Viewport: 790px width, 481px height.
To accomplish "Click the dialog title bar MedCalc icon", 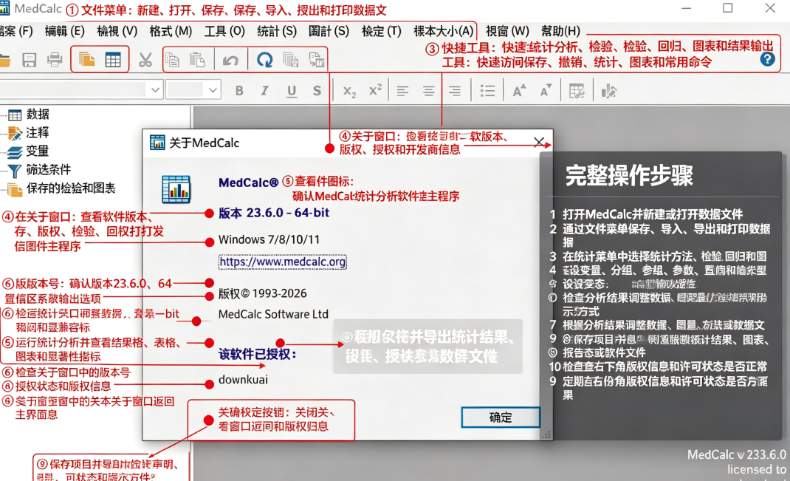I will pyautogui.click(x=157, y=143).
